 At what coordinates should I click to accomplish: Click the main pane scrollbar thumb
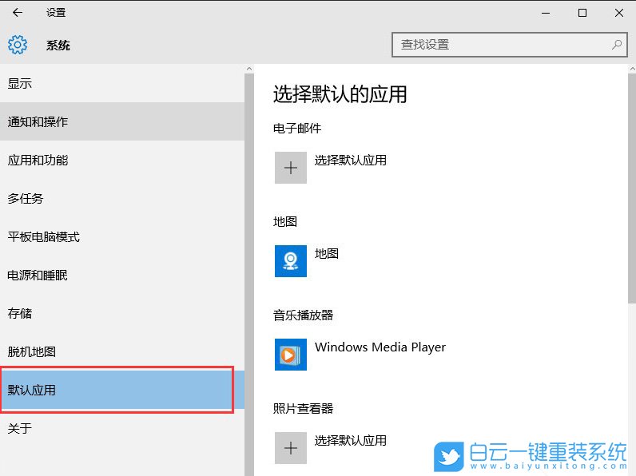[x=632, y=188]
